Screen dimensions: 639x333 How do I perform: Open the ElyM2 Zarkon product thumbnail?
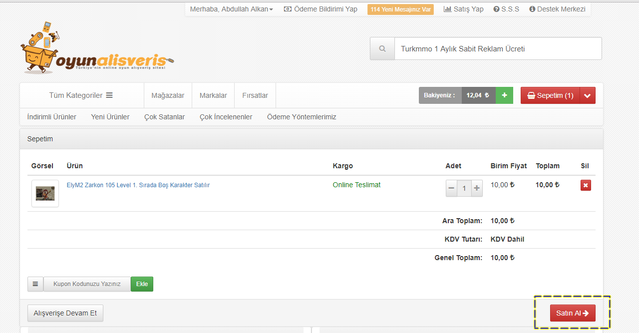tap(45, 193)
